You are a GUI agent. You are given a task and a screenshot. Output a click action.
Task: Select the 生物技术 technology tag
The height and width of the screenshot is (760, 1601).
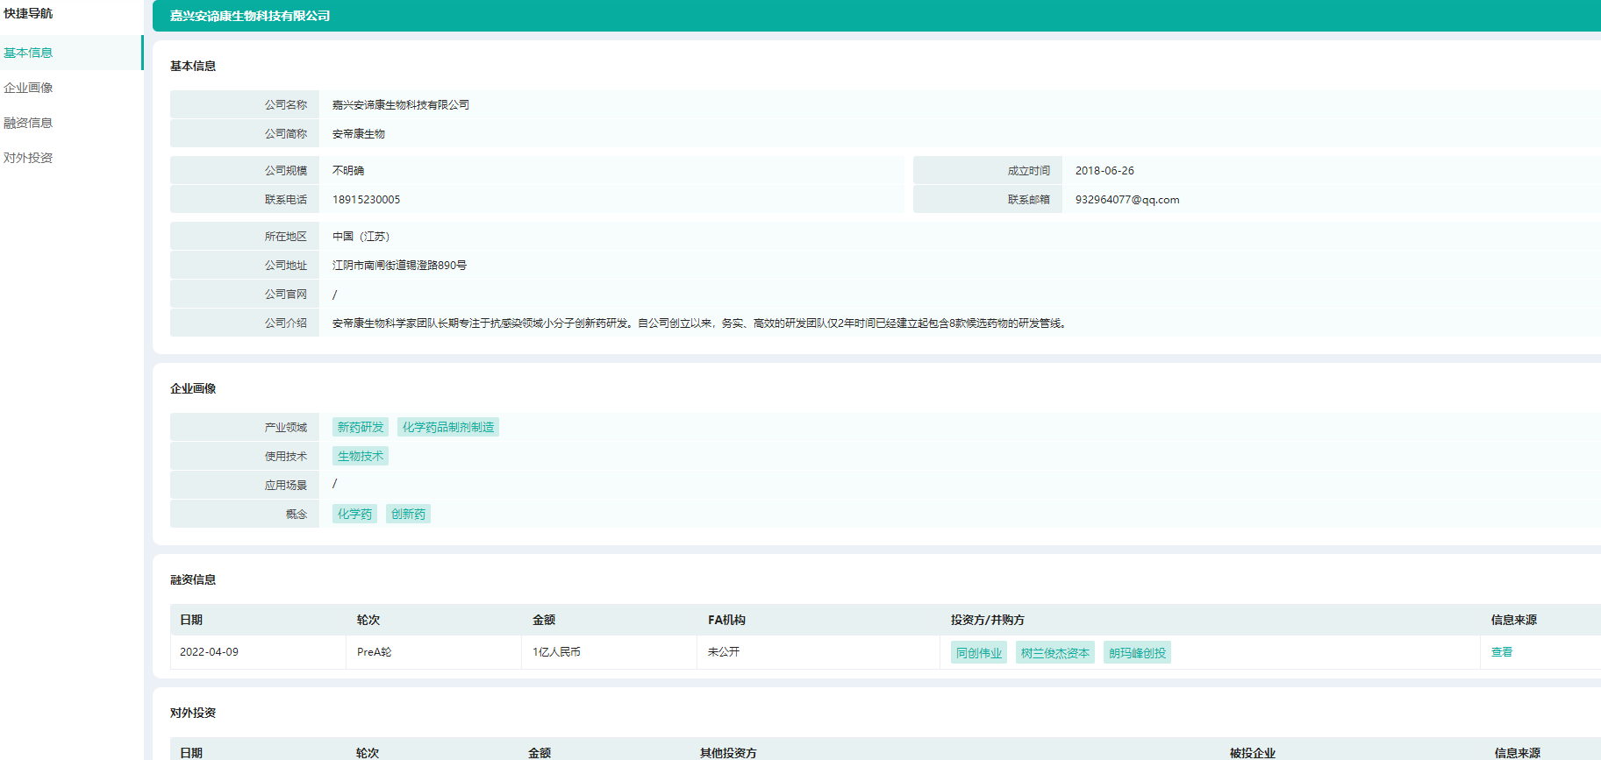tap(361, 456)
